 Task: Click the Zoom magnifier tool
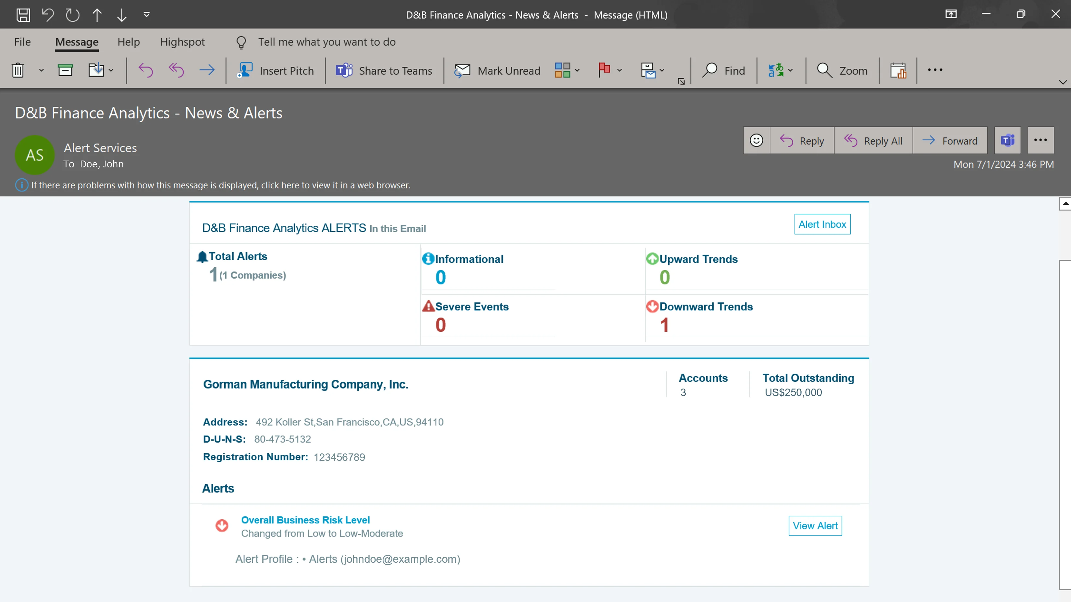coord(842,71)
